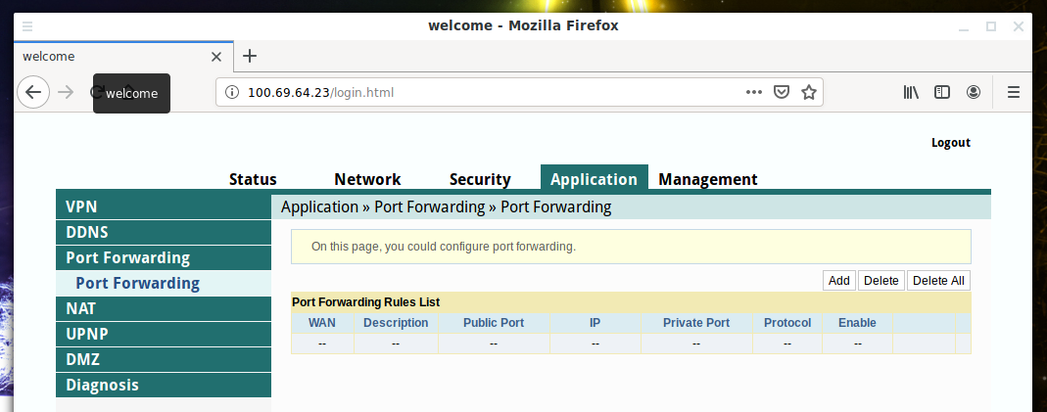Click the Delete All button
The image size is (1047, 412).
tap(938, 281)
